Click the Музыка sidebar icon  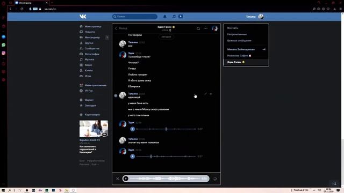pyautogui.click(x=81, y=60)
